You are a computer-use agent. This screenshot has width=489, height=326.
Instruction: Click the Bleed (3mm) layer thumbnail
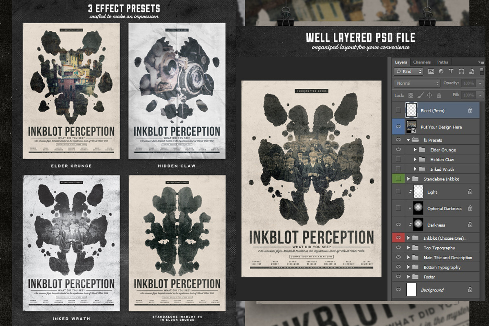(x=412, y=110)
